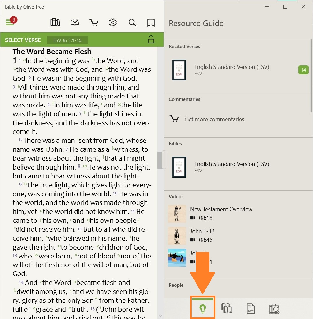The width and height of the screenshot is (313, 319).
Task: Click the Resource Guide panel scrollbar
Action: 311,75
